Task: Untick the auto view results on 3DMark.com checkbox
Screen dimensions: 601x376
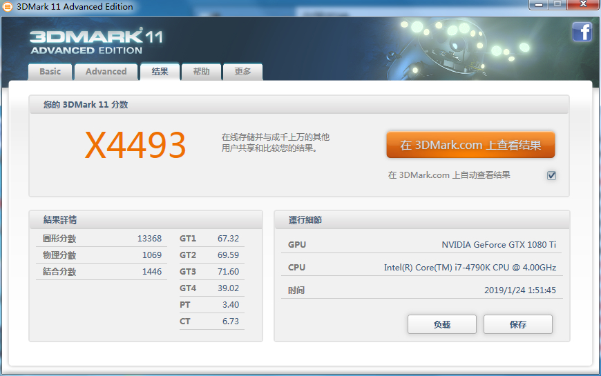Action: click(x=551, y=175)
